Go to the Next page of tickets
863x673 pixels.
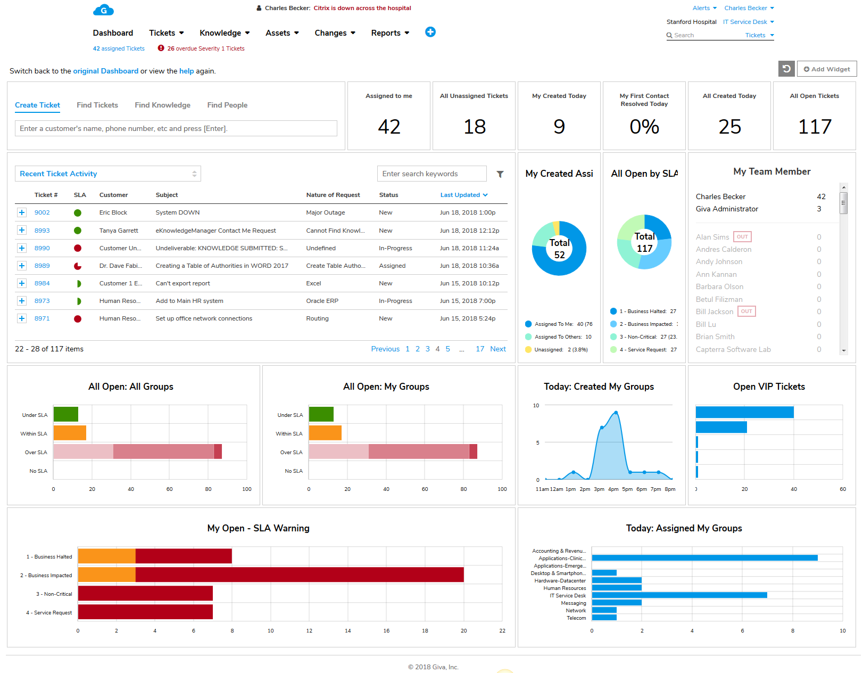pyautogui.click(x=498, y=349)
